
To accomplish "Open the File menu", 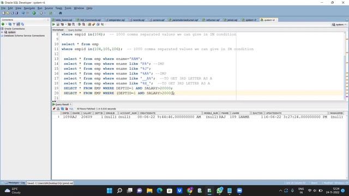I will pyautogui.click(x=3, y=8).
